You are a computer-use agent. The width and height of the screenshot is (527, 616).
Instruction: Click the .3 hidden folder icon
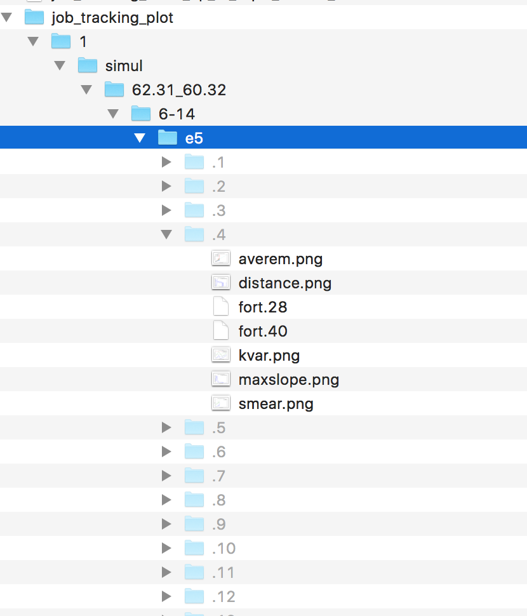coord(194,210)
